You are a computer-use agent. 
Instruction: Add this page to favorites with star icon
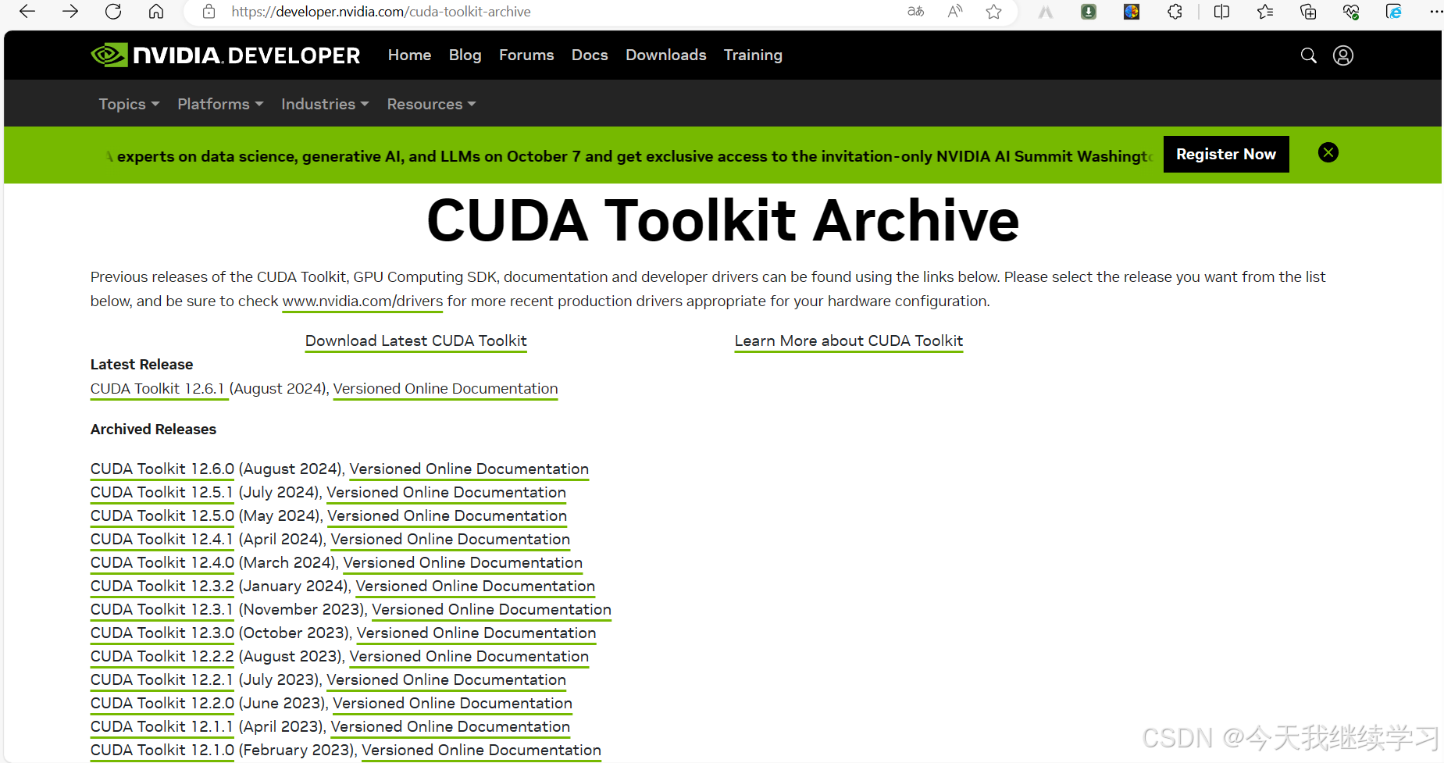click(993, 12)
